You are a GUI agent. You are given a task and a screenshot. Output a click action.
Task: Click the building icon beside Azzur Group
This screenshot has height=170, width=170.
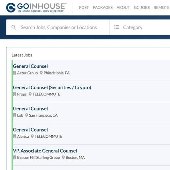(x=15, y=73)
